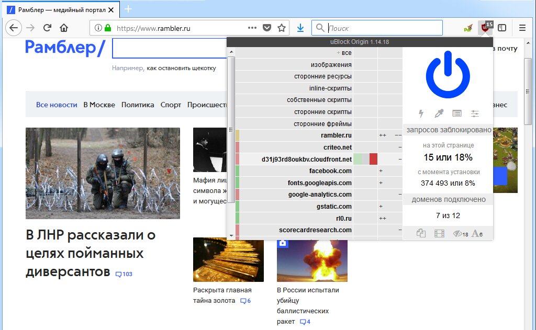Open the uBlock request logger icon
This screenshot has height=330, width=536.
(456, 113)
